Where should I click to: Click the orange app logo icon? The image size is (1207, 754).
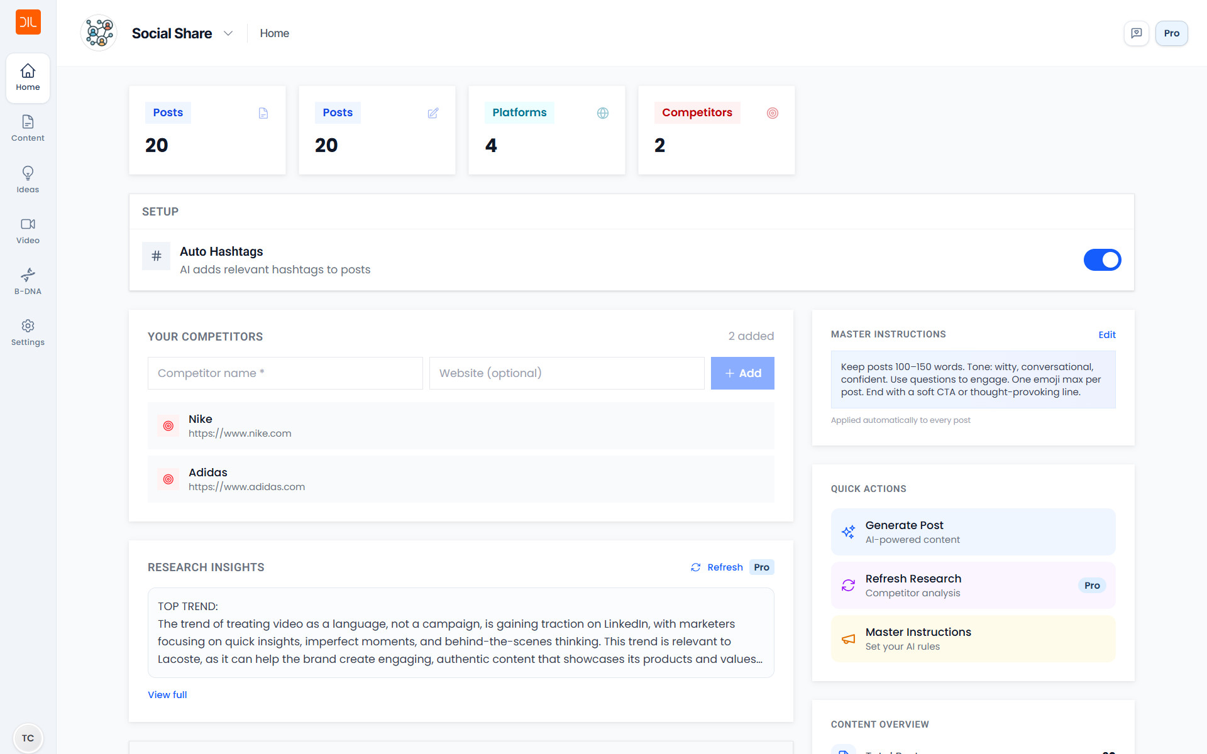pyautogui.click(x=28, y=22)
